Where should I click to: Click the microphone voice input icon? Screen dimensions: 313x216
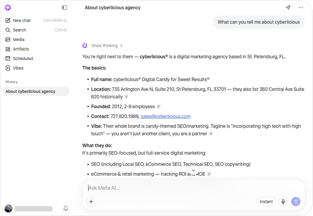tap(283, 202)
